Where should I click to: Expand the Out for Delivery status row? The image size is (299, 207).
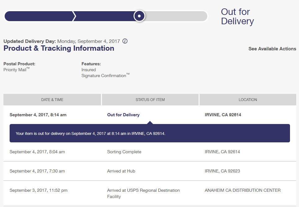coord(123,115)
